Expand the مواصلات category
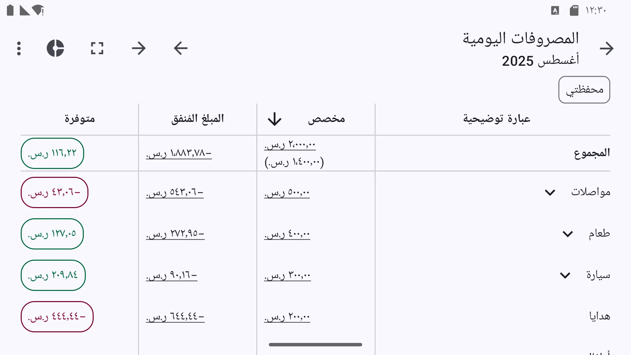This screenshot has height=355, width=631. click(x=550, y=192)
